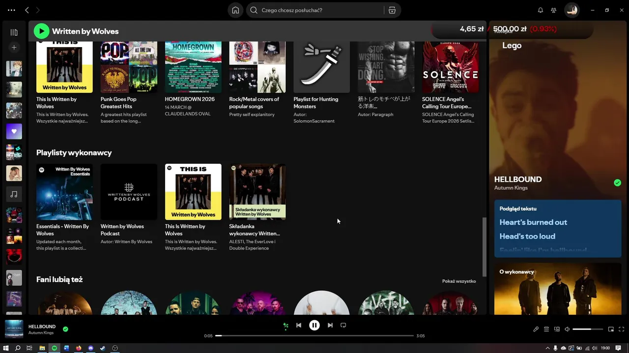Seek within the song progress bar
The image size is (629, 353).
point(314,336)
